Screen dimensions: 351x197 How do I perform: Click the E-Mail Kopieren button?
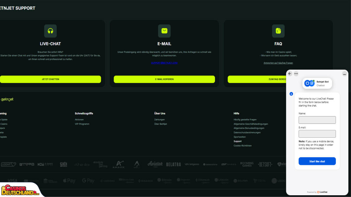click(164, 79)
